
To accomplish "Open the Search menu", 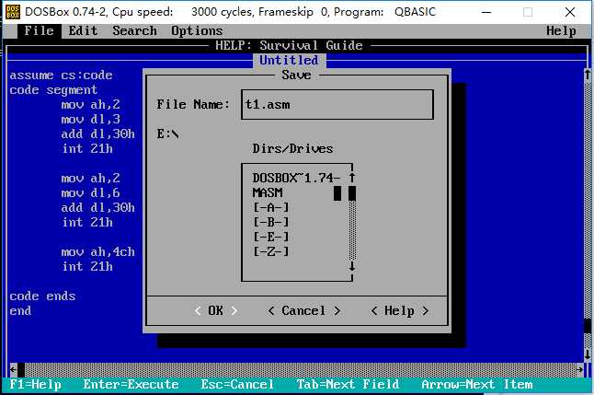I will [134, 30].
